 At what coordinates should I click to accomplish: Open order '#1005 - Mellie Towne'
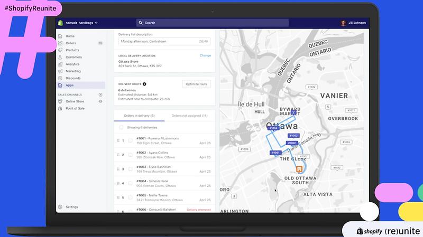(x=152, y=195)
